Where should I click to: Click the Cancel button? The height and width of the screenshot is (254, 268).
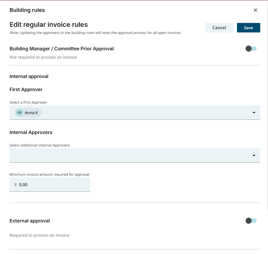click(219, 28)
